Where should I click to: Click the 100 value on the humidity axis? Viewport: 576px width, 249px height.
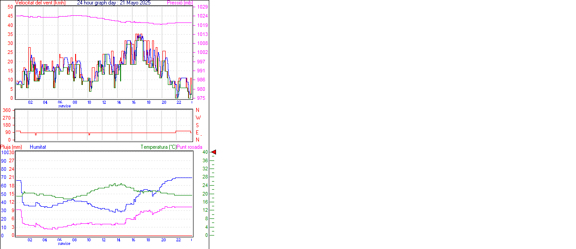(4, 153)
